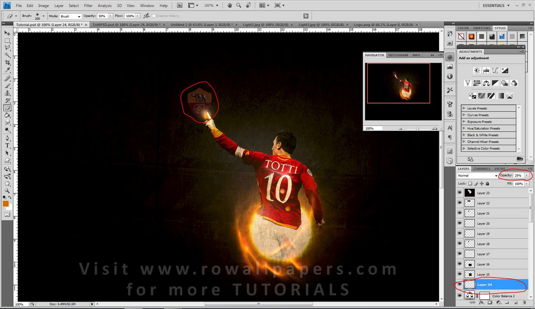Select the Healing Brush tool
Image resolution: width=535 pixels, height=309 pixels.
(7, 79)
